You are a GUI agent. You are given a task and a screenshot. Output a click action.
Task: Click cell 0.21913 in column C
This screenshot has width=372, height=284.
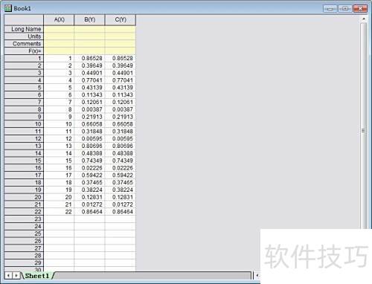click(x=121, y=117)
